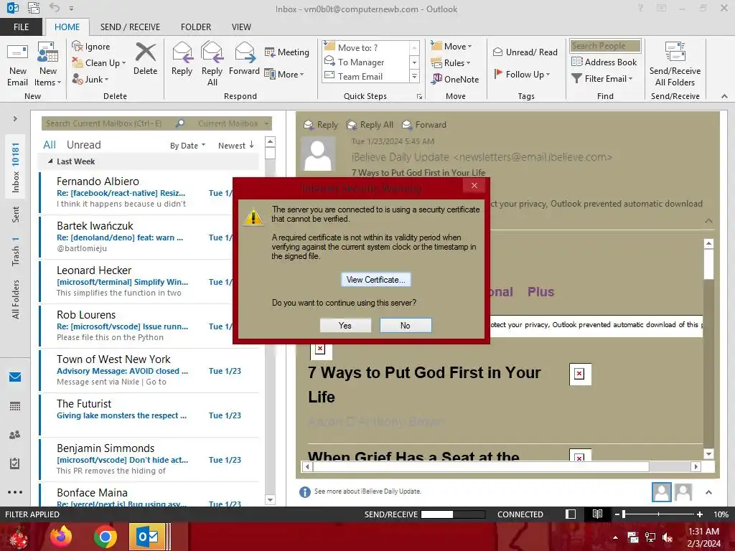This screenshot has width=735, height=551.
Task: Click the ribbon Reply icon
Action: 182,52
